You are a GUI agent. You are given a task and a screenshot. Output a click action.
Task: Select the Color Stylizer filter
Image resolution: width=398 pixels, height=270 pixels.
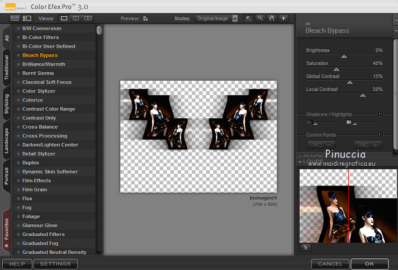point(39,91)
